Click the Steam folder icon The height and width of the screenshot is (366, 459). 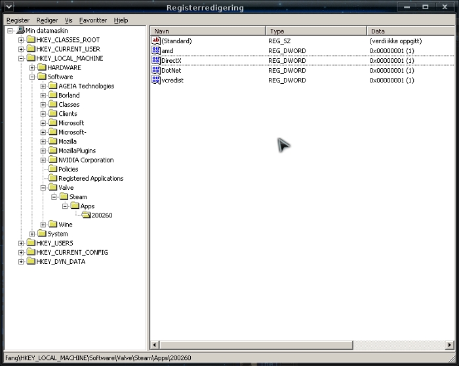[x=64, y=196]
